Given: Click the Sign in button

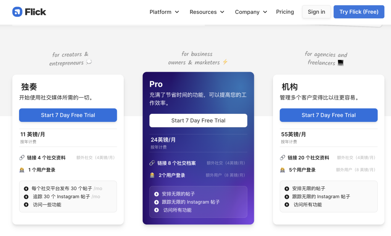Looking at the screenshot, I should pyautogui.click(x=317, y=12).
